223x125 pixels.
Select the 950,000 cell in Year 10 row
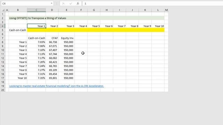(x=67, y=78)
